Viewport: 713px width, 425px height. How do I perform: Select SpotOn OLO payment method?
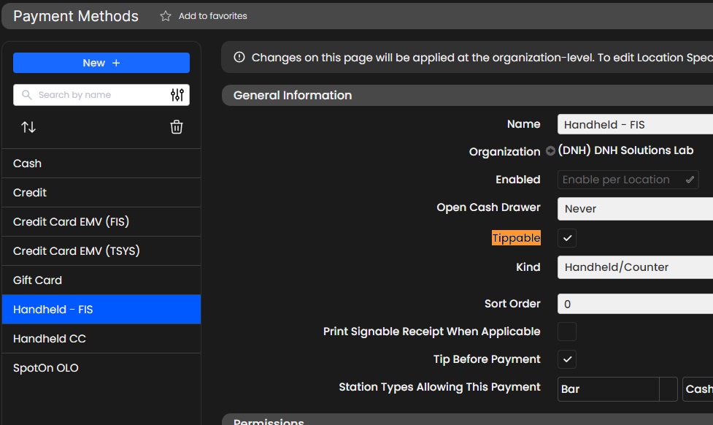coord(101,367)
